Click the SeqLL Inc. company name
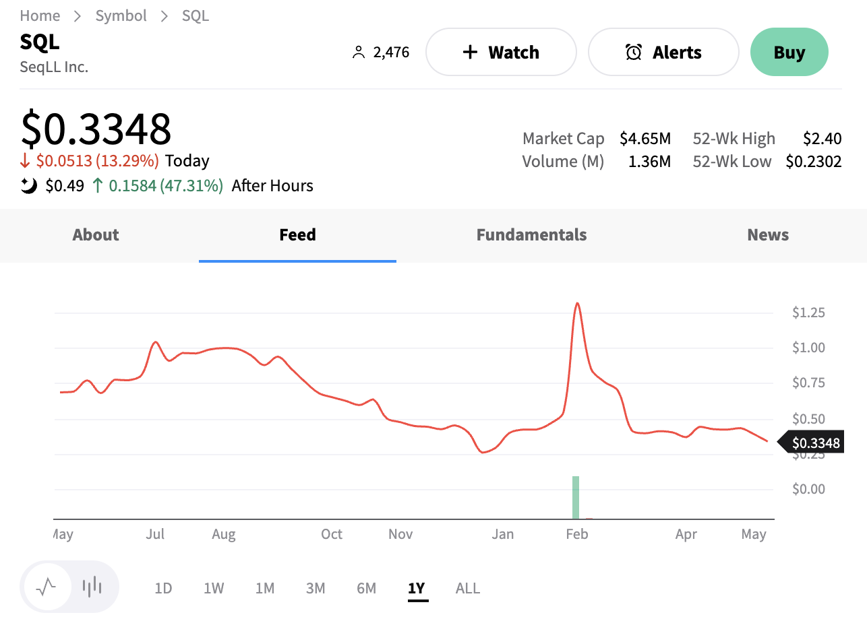The width and height of the screenshot is (867, 617). coord(54,67)
